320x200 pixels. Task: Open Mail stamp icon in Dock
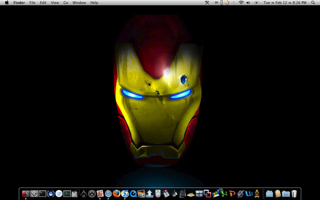pyautogui.click(x=100, y=193)
